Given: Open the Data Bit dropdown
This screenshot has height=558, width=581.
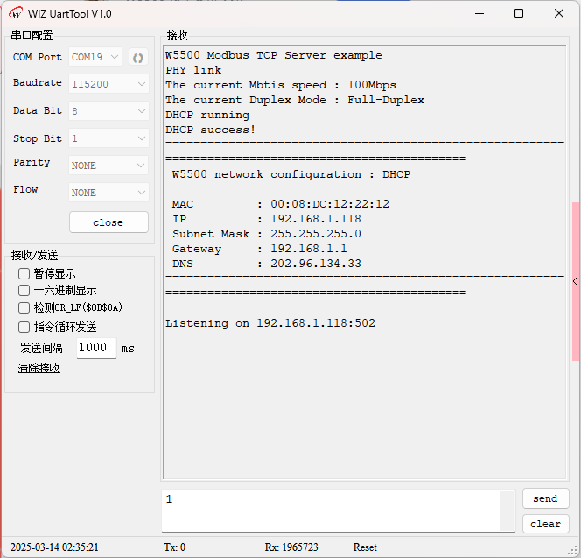Looking at the screenshot, I should [x=108, y=111].
